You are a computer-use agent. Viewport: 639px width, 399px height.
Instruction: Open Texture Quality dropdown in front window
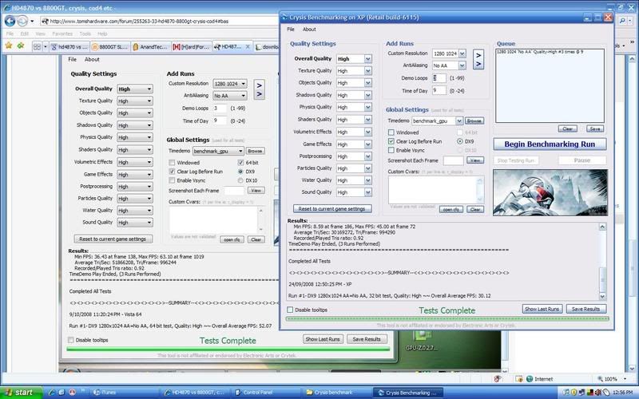(368, 71)
